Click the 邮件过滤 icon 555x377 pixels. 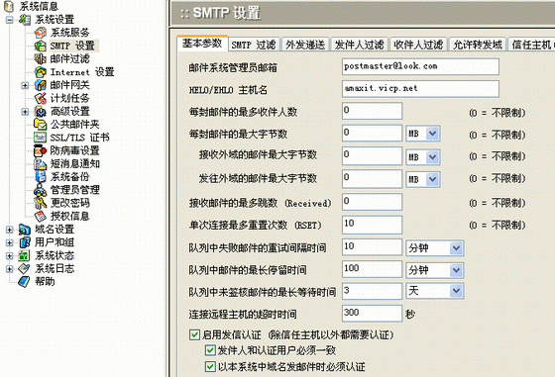[40, 58]
